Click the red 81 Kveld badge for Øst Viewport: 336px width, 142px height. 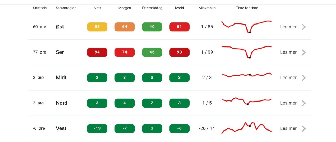(x=179, y=27)
